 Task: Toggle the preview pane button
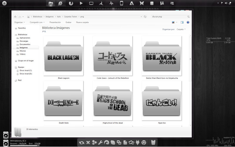click(182, 22)
